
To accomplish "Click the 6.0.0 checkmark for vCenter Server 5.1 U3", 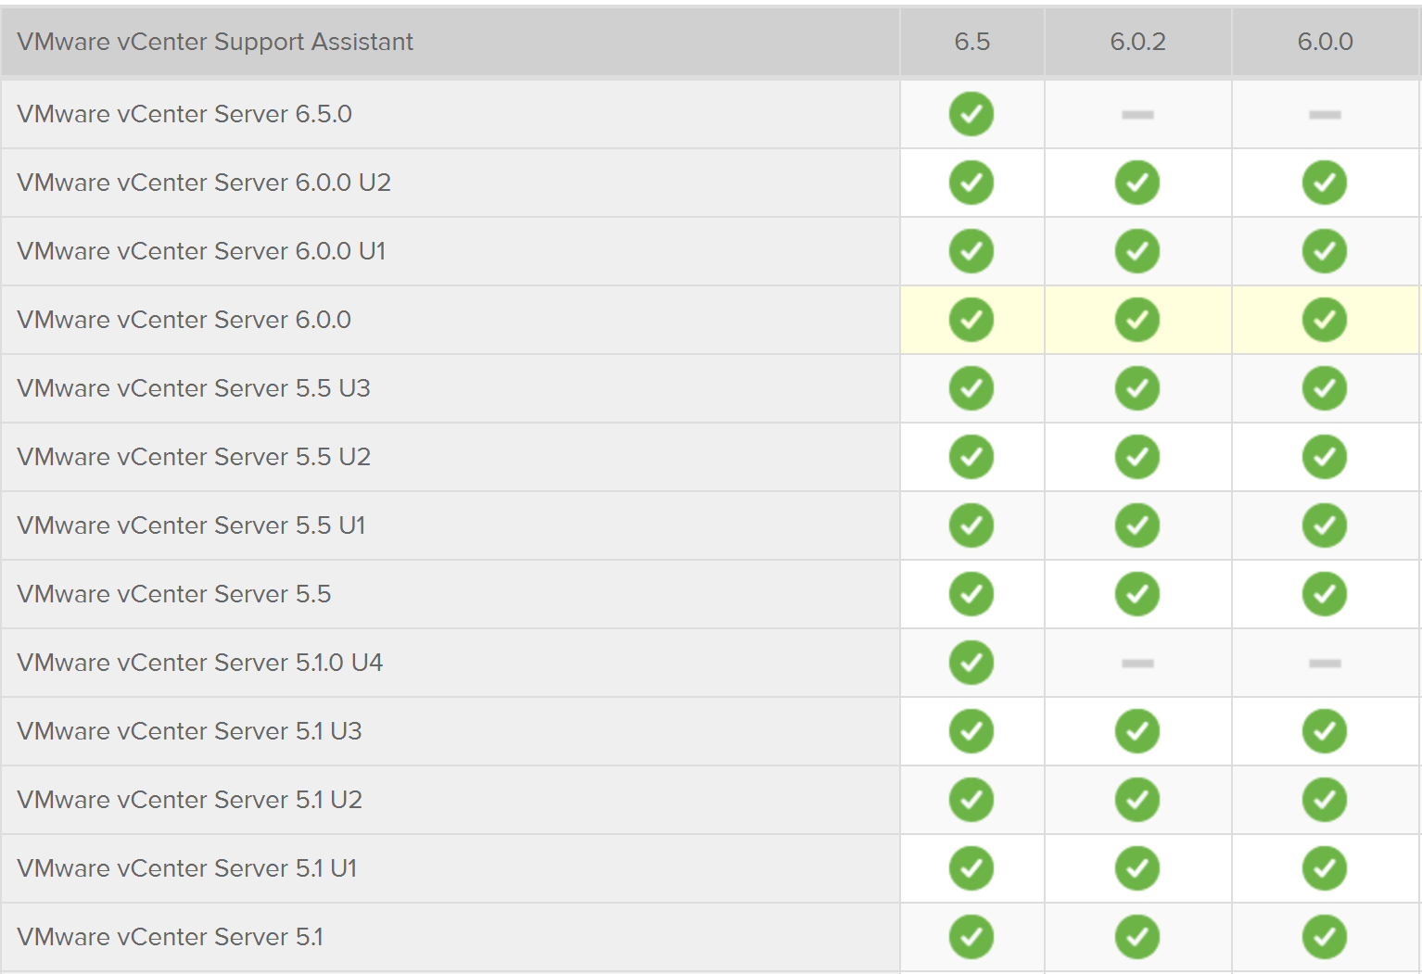I will pos(1325,731).
